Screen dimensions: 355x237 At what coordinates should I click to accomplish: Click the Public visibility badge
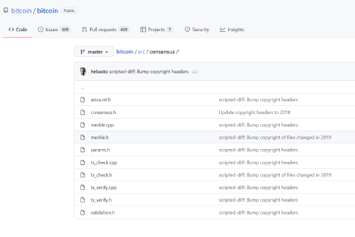click(x=69, y=11)
